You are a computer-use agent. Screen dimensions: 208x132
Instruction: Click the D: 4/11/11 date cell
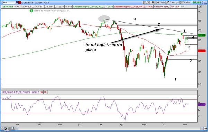(x=19, y=7)
